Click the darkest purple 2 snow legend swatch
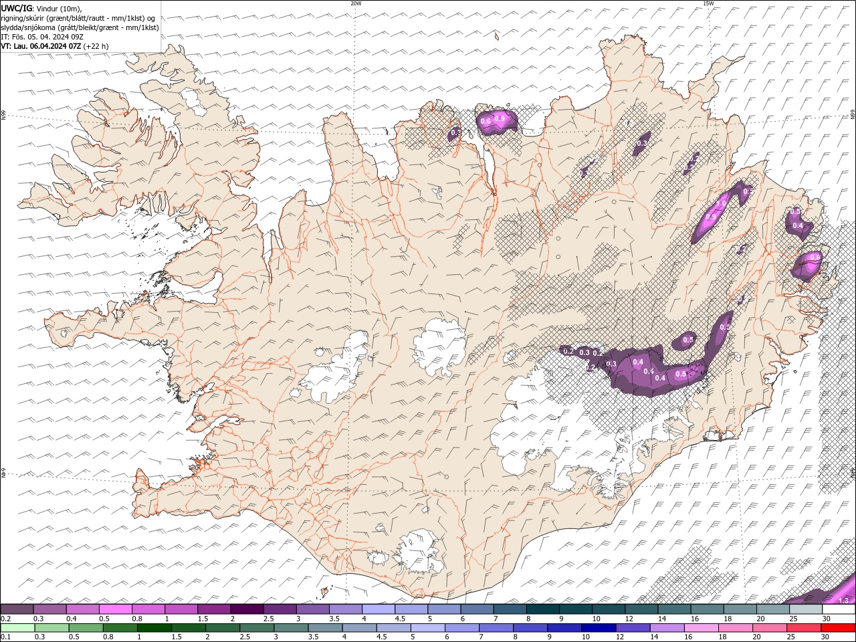This screenshot has height=642, width=856. tap(247, 609)
